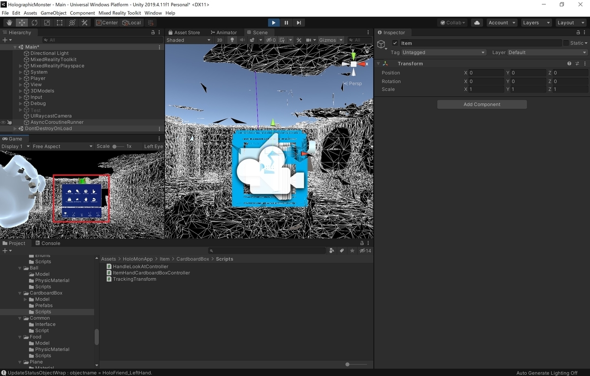Start Play mode
Screen dimensions: 590x376
click(x=274, y=23)
